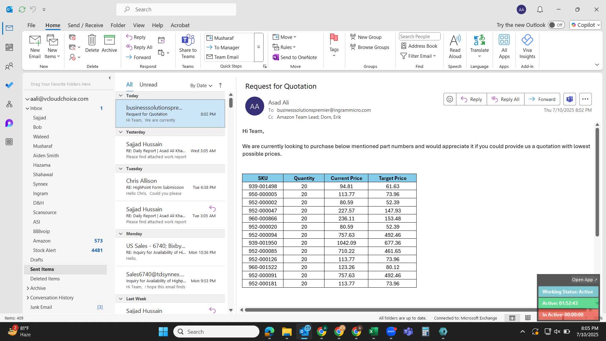Open the Translate language icon
The width and height of the screenshot is (606, 341).
[479, 46]
